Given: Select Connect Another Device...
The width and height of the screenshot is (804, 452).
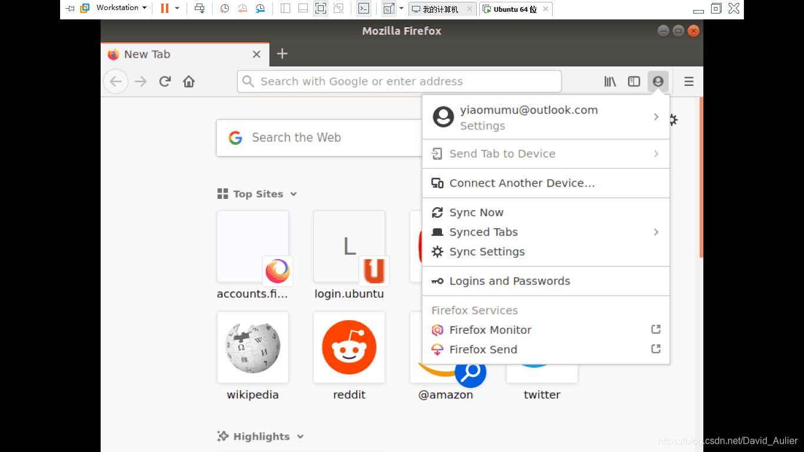Looking at the screenshot, I should coord(546,183).
